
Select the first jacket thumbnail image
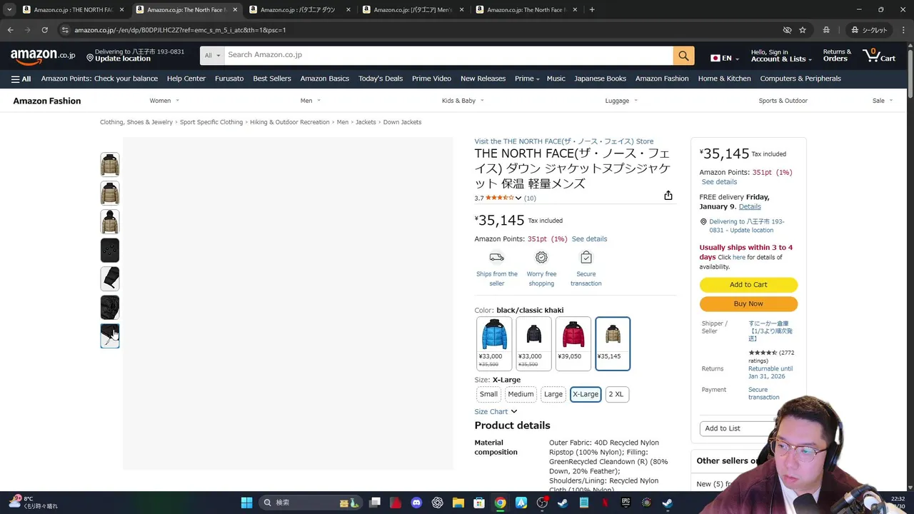[110, 165]
